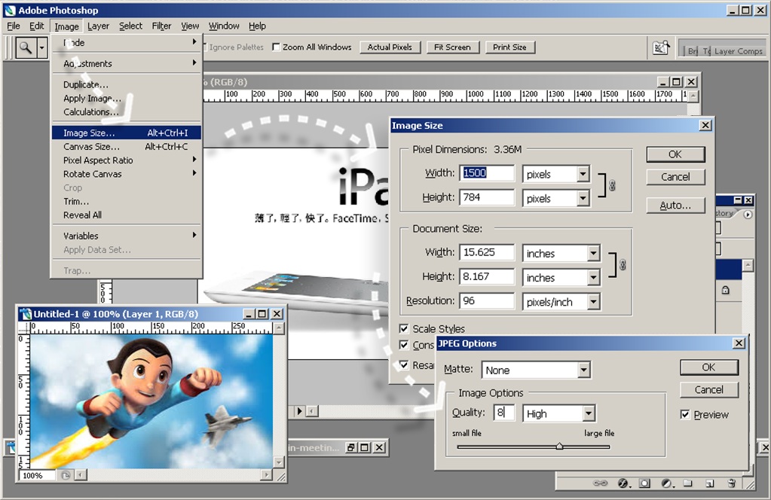Image resolution: width=771 pixels, height=500 pixels.
Task: Click OK in JPEG Options dialog
Action: coord(708,367)
